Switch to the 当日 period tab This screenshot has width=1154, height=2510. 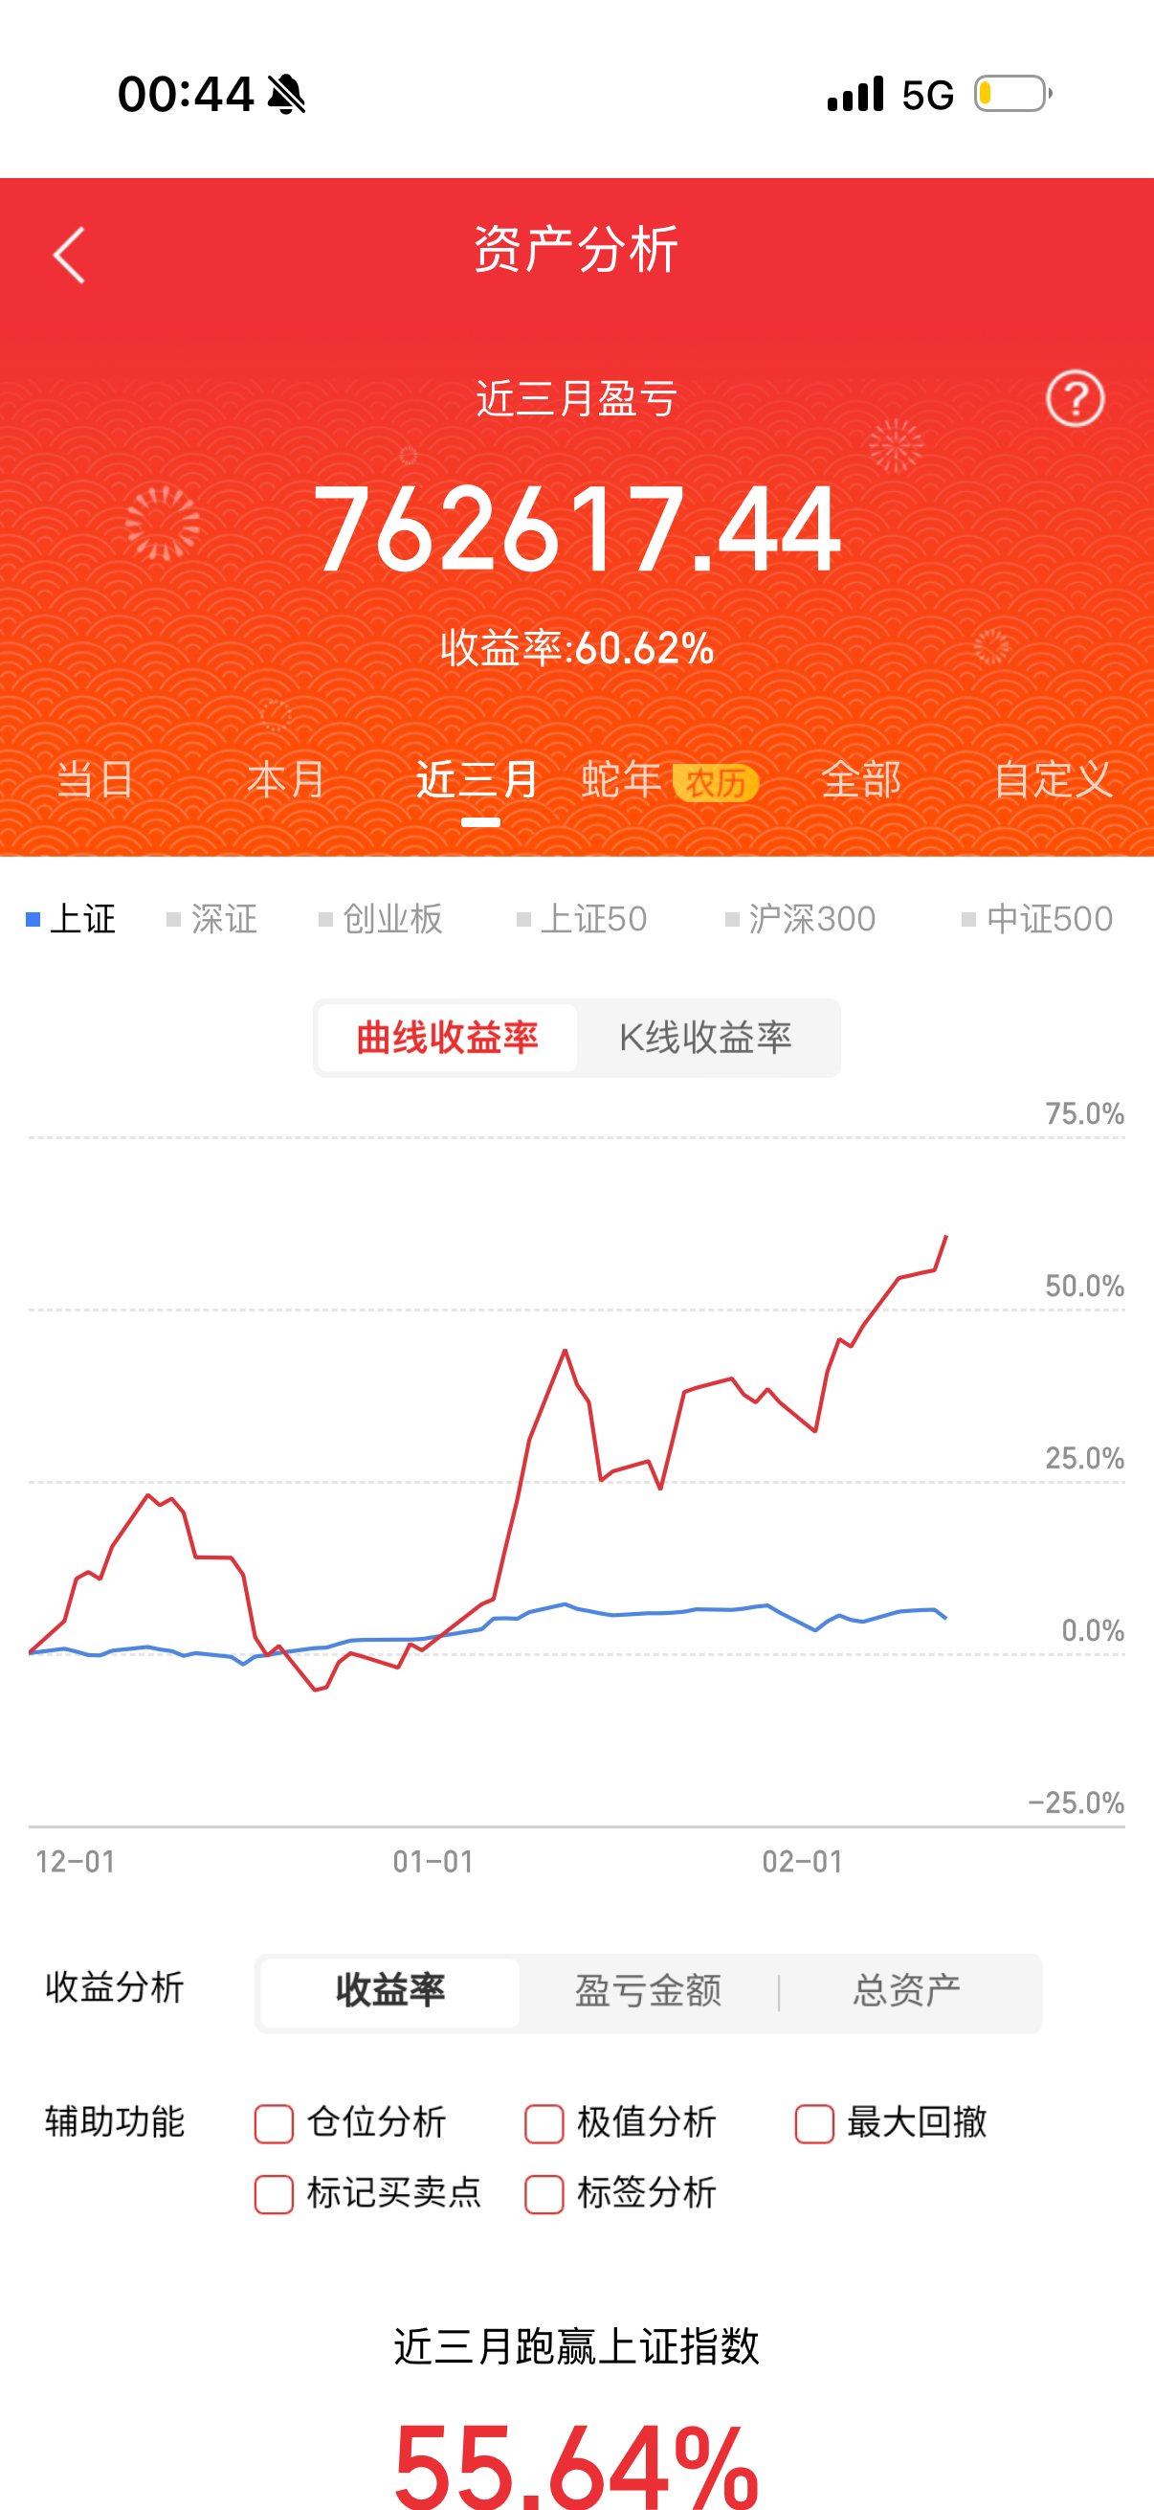(95, 778)
